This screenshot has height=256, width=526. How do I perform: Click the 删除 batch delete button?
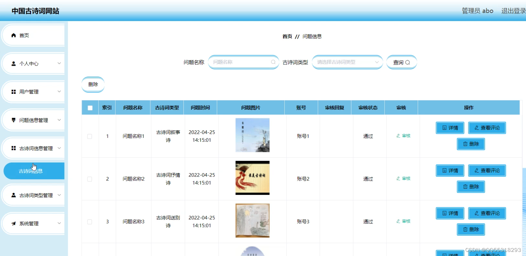(93, 85)
